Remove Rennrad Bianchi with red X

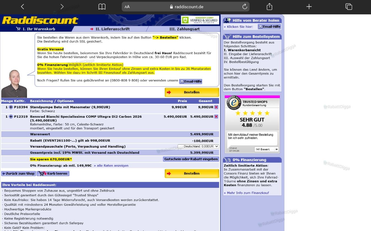coord(216,117)
